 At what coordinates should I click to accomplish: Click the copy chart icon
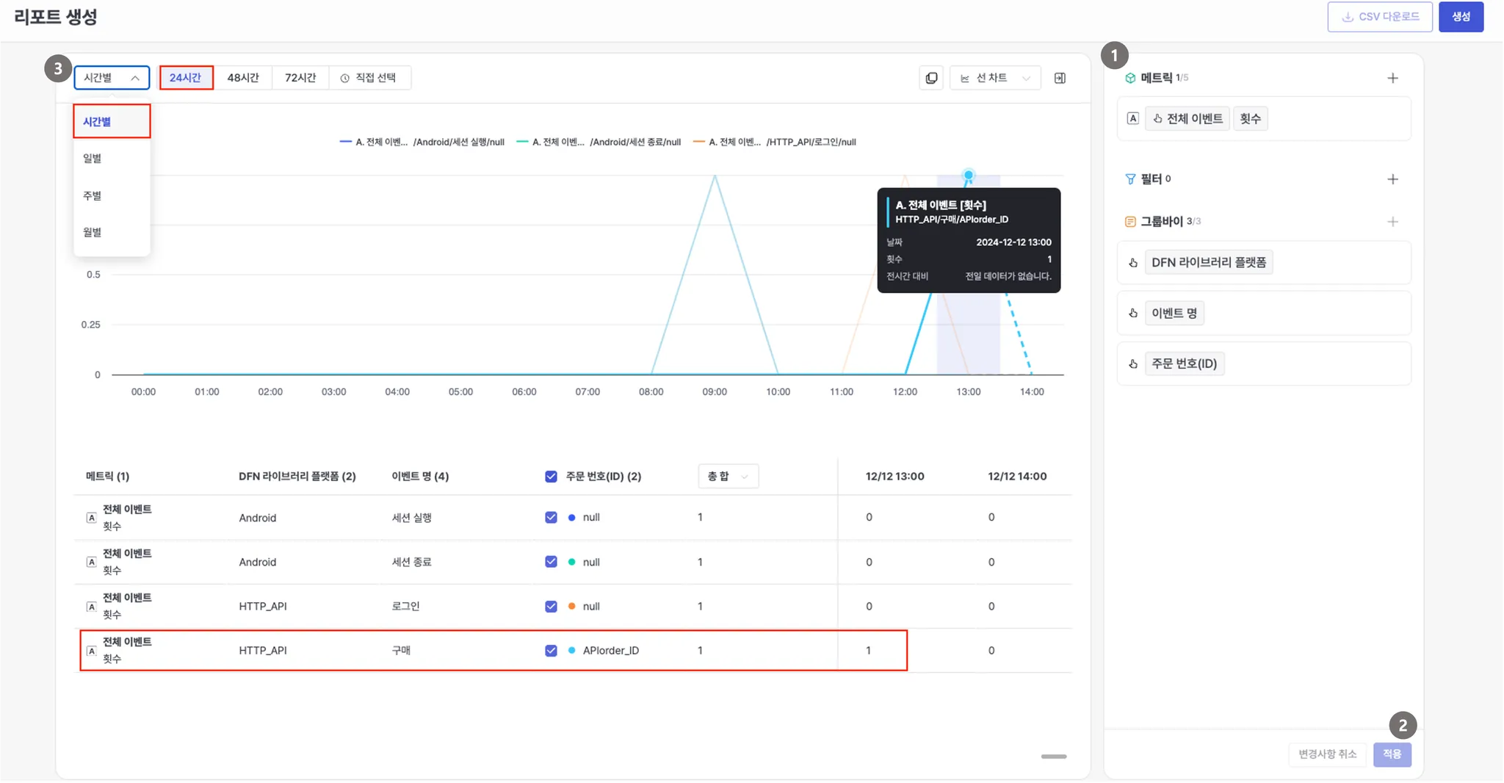931,78
